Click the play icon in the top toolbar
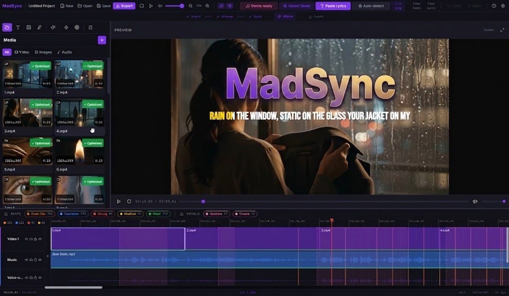 coord(151,6)
